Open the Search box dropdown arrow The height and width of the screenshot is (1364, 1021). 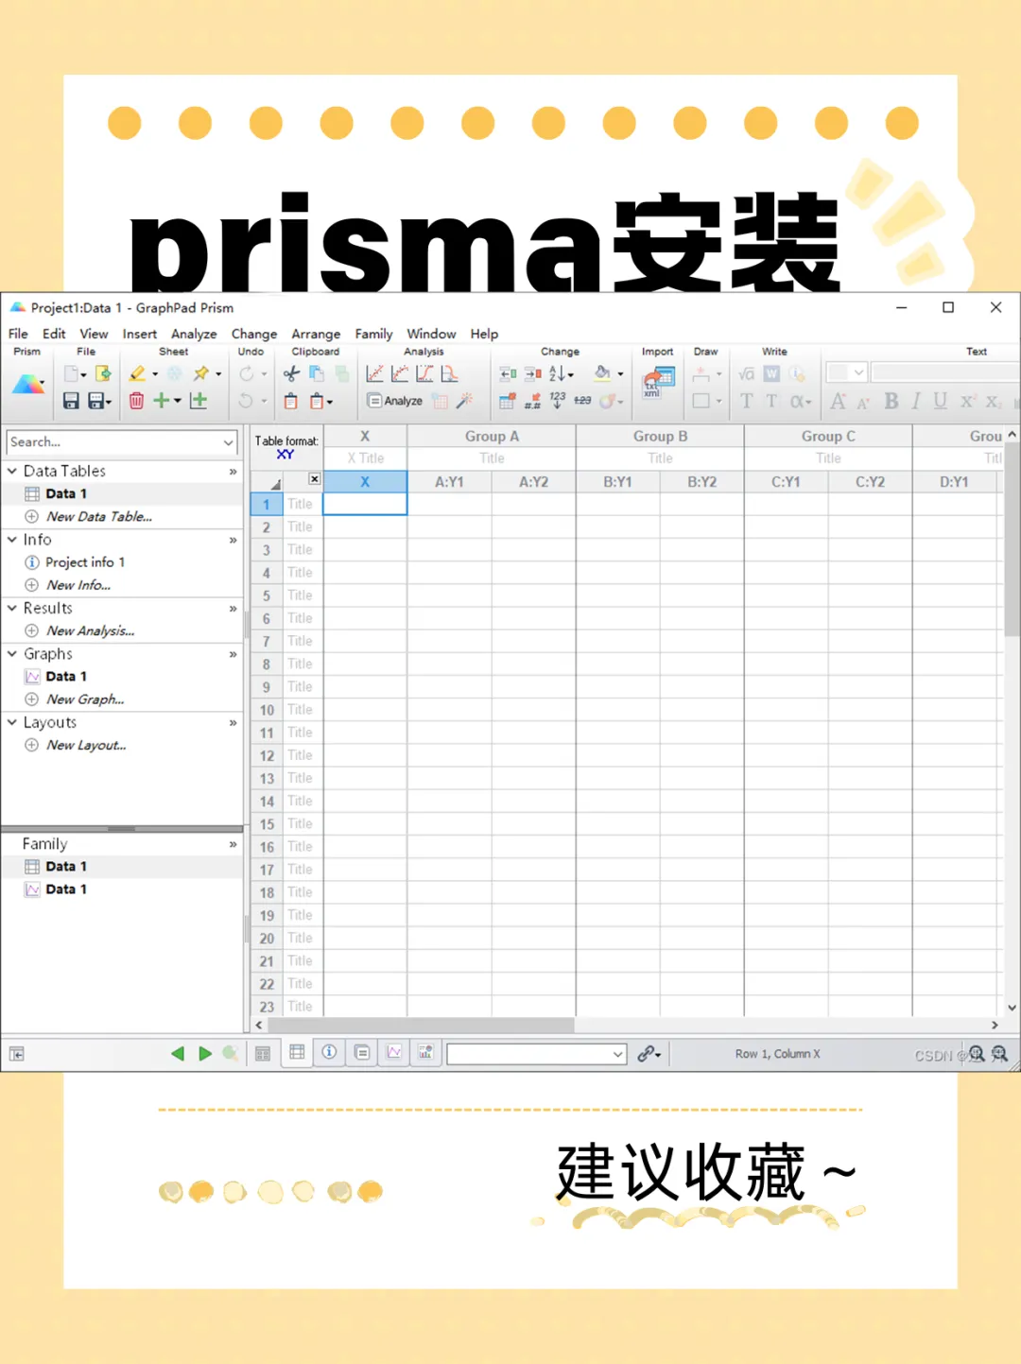228,442
